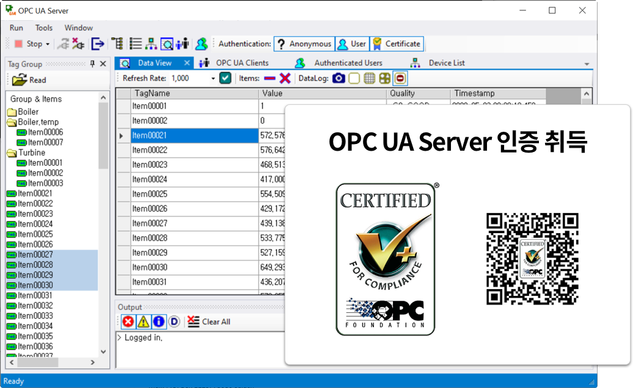
Task: Open the Run menu
Action: [16, 28]
